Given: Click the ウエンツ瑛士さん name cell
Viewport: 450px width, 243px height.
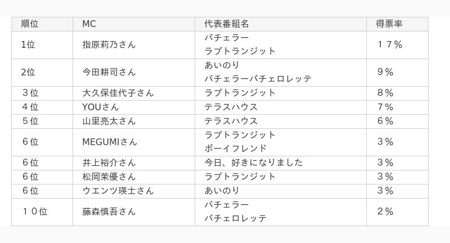Looking at the screenshot, I should click(x=134, y=191).
